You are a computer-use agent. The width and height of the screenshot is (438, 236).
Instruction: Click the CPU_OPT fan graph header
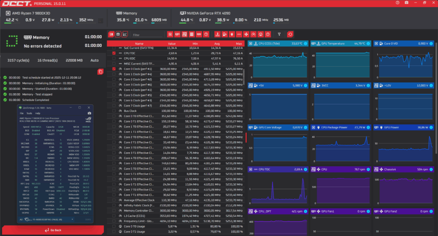point(278,211)
